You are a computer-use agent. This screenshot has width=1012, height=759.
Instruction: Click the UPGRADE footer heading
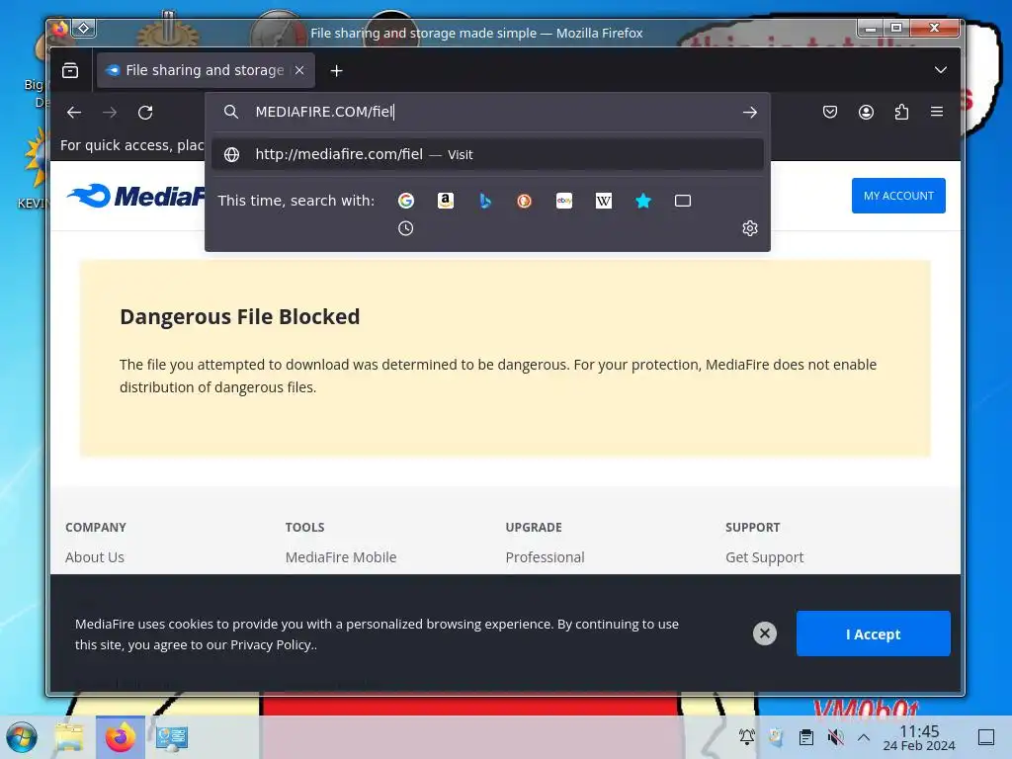pos(534,528)
